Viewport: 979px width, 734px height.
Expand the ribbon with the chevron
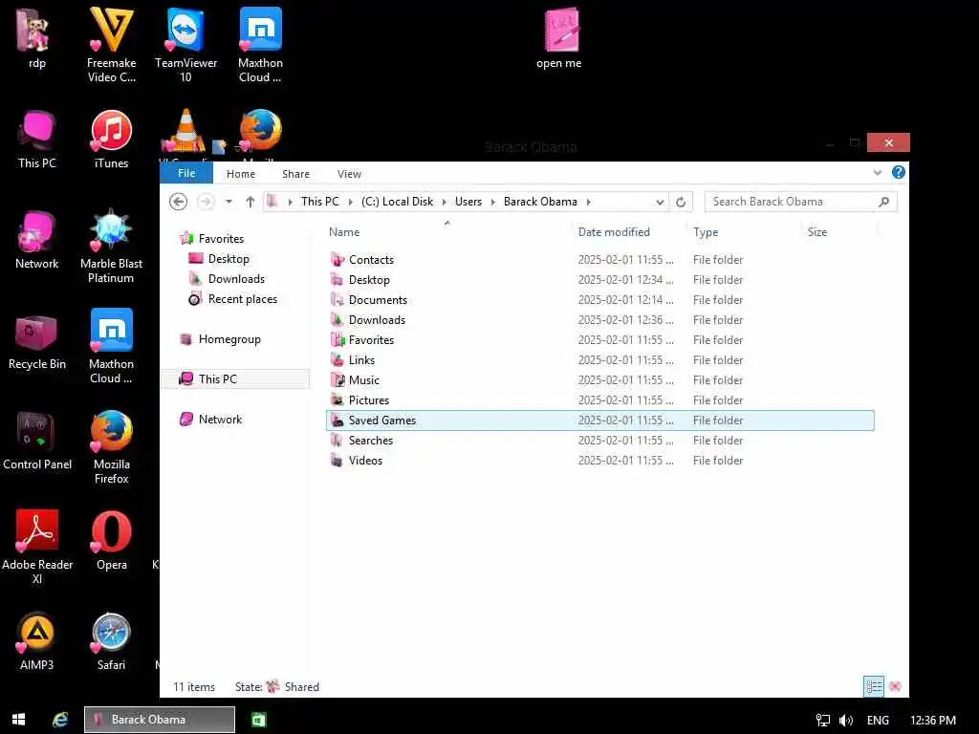pos(878,173)
